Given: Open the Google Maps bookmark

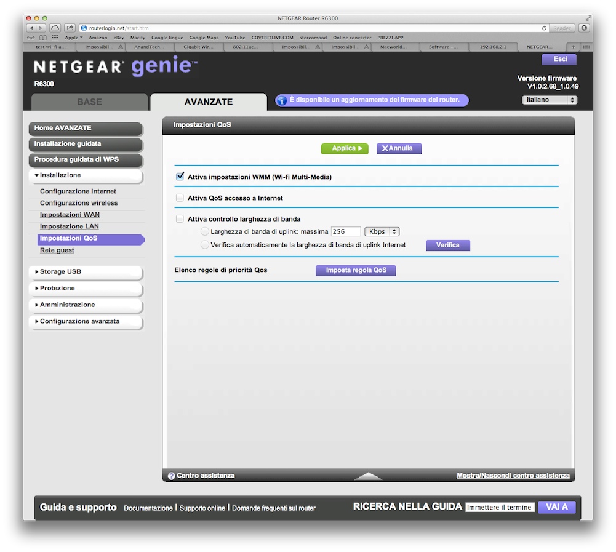Looking at the screenshot, I should click(204, 38).
